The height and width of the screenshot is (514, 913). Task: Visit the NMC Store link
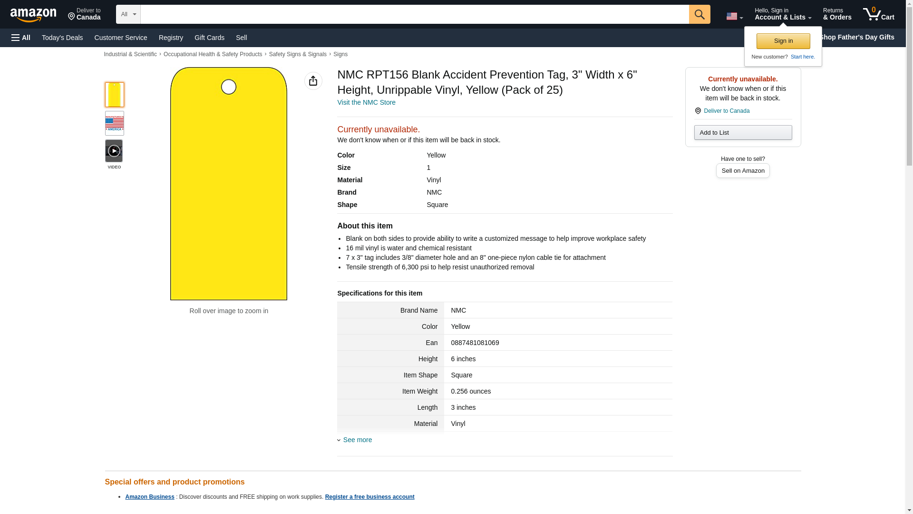(366, 102)
